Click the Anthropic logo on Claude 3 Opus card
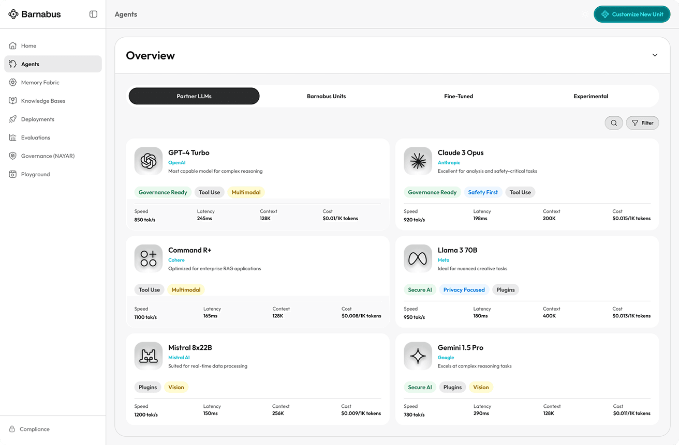The image size is (679, 445). [x=418, y=161]
